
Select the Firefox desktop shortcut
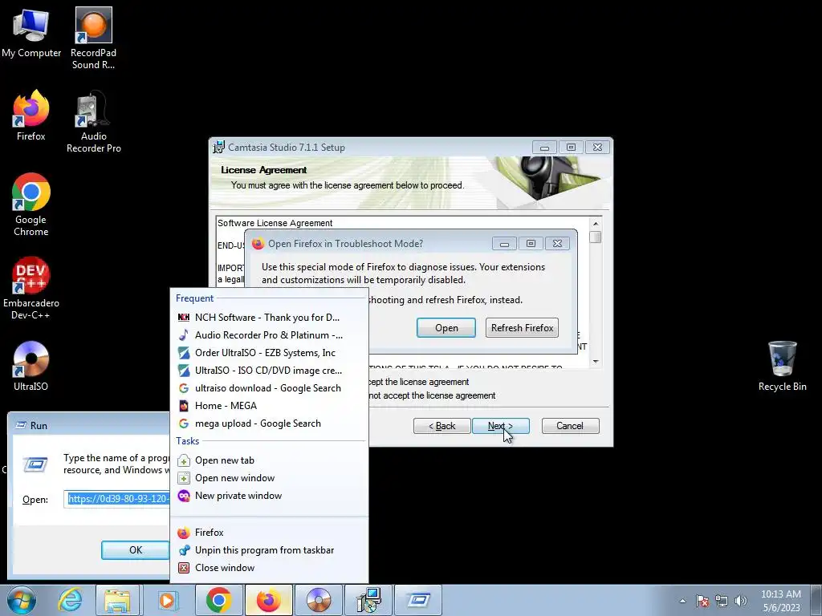(x=31, y=115)
